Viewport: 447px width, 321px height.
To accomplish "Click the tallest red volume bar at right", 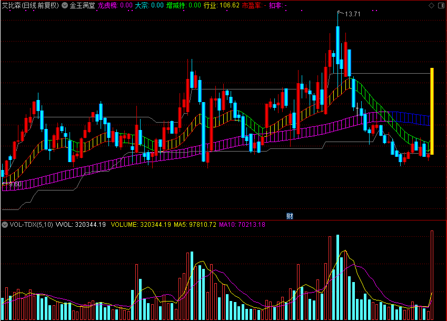I will (x=432, y=275).
